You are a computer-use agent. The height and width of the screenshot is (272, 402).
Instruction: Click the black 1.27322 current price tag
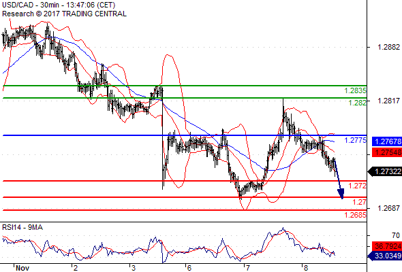pos(385,171)
